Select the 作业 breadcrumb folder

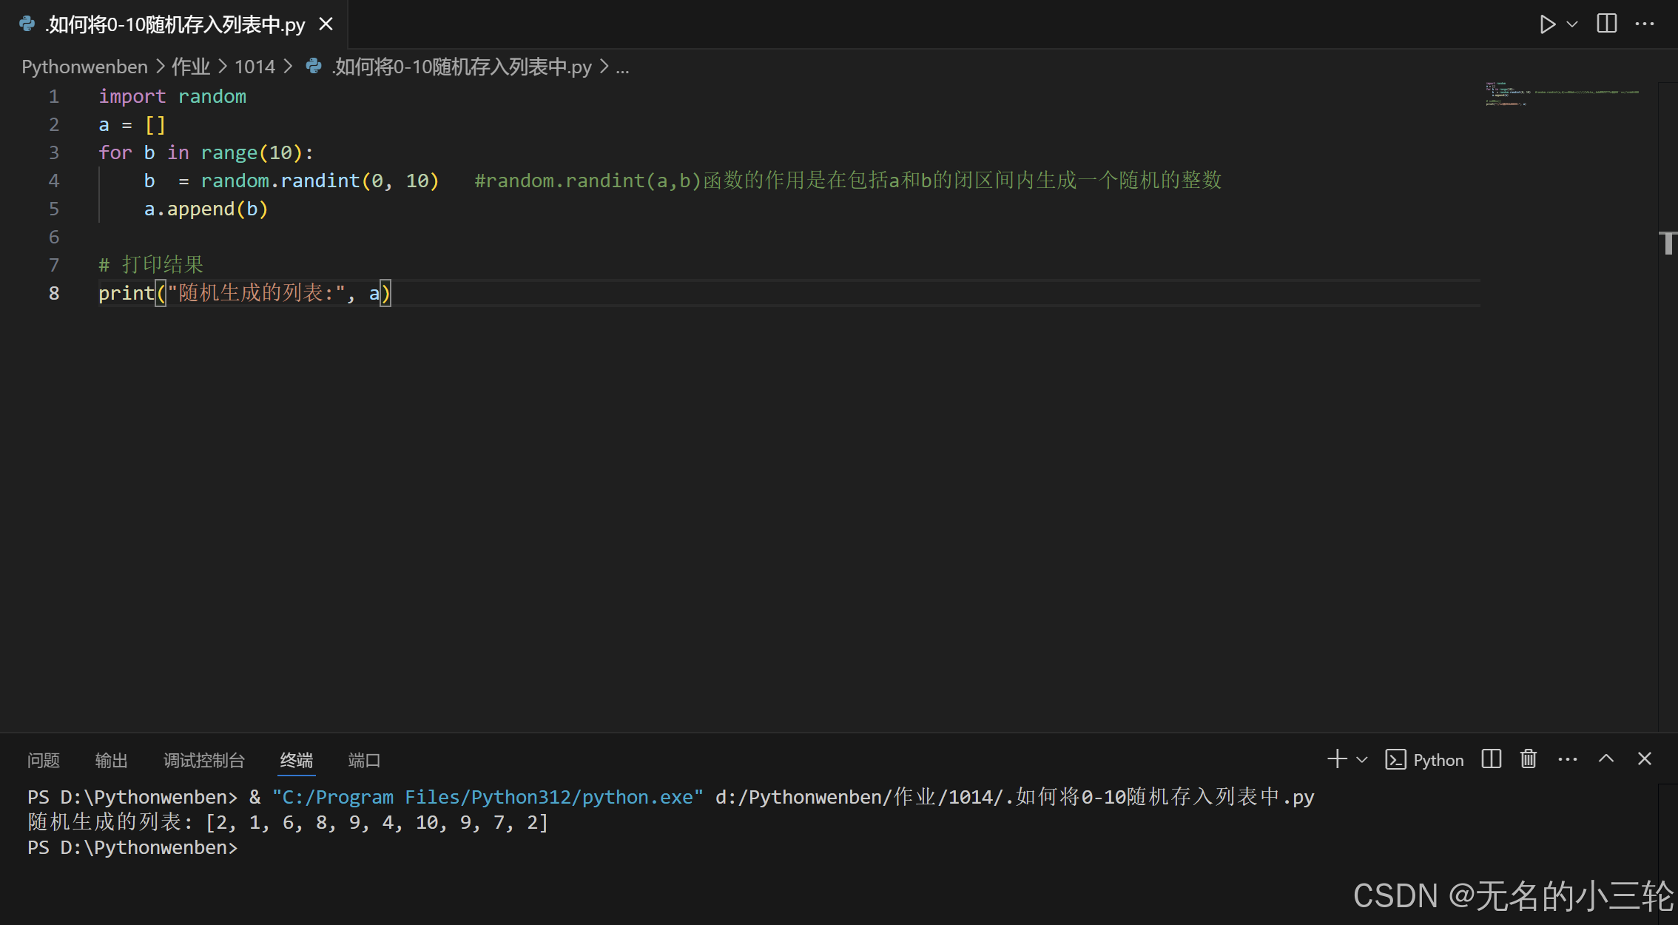click(190, 67)
